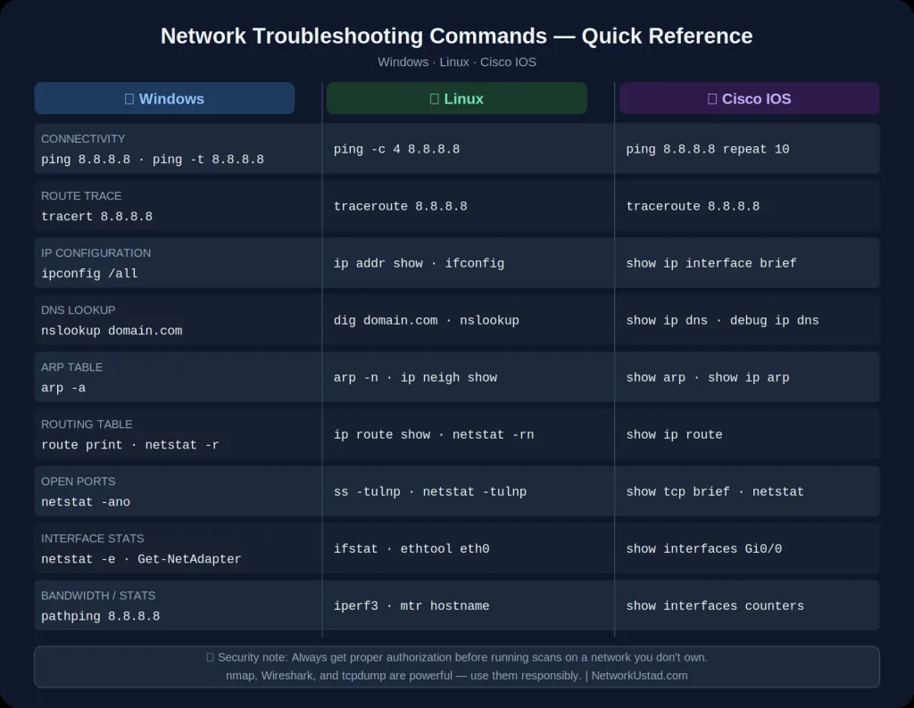
Task: Click the ARP TABLE label
Action: tap(71, 366)
